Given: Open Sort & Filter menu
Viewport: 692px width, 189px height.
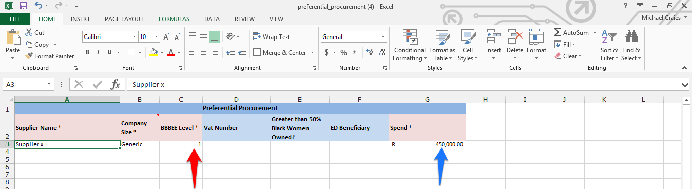Looking at the screenshot, I should (x=609, y=45).
